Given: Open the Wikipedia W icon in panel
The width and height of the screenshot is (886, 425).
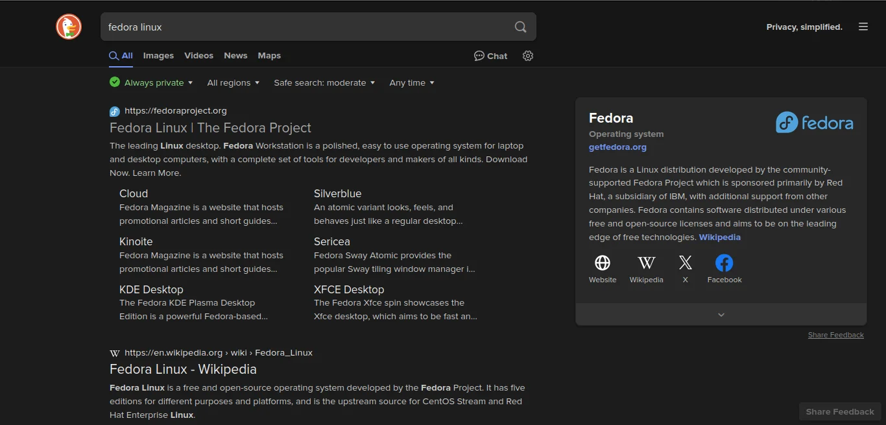Looking at the screenshot, I should pos(646,263).
